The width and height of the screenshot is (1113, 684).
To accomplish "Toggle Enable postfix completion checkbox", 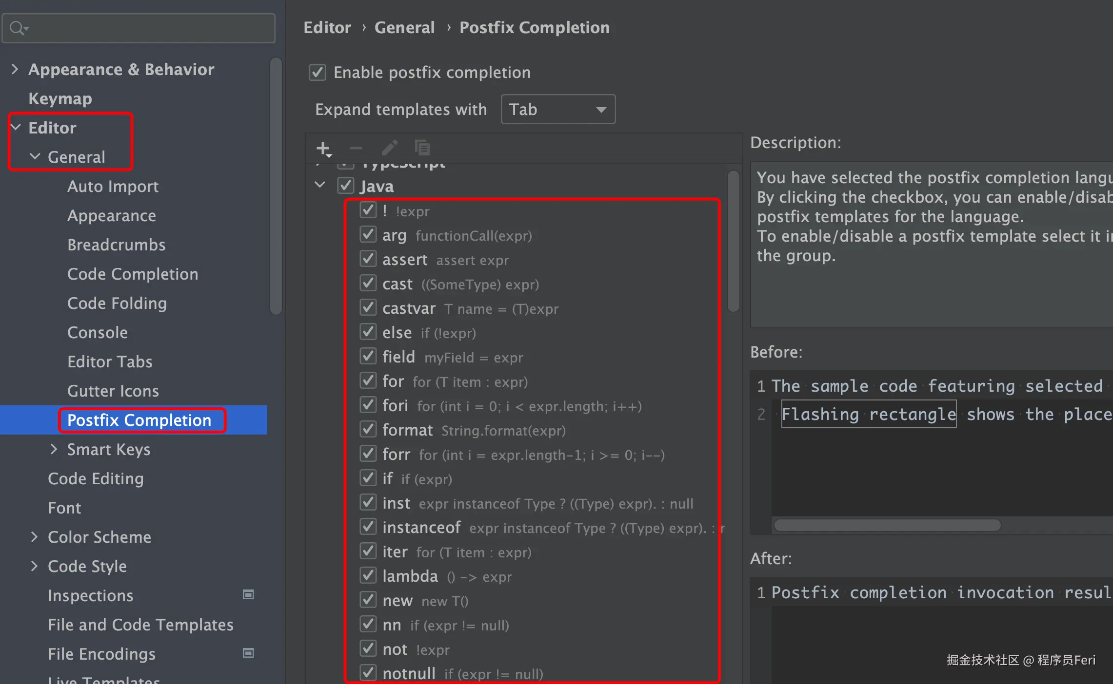I will (x=318, y=73).
